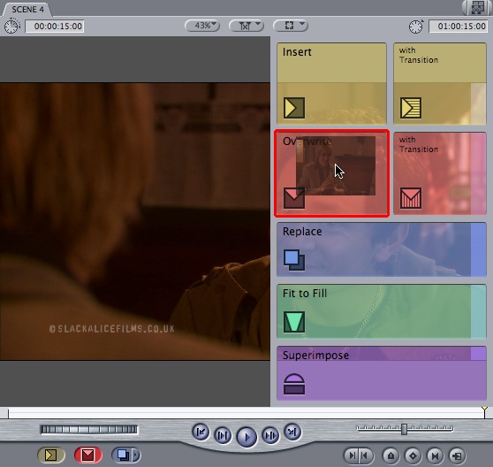Select the SCENE 4 tab
493x467 pixels.
click(27, 9)
